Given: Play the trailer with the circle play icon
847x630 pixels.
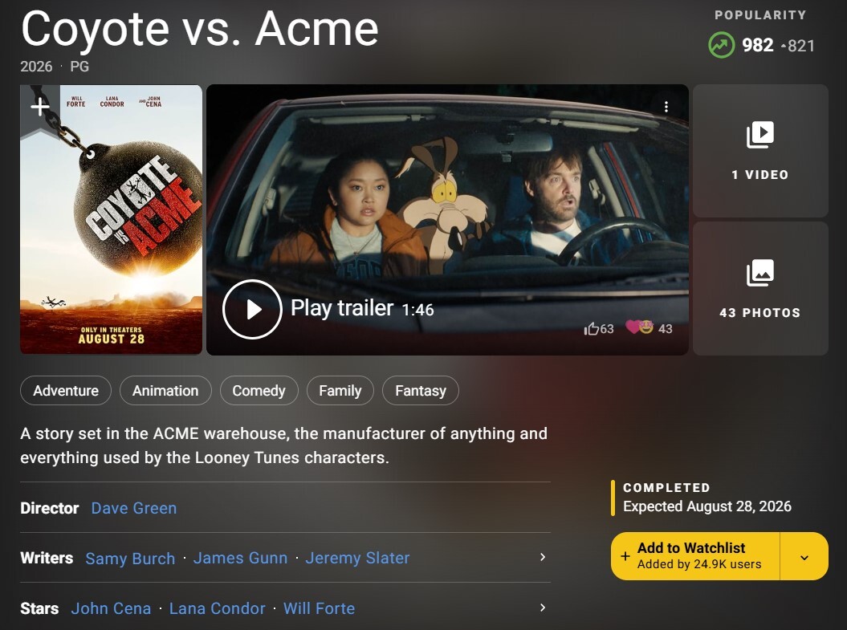Looking at the screenshot, I should [252, 309].
